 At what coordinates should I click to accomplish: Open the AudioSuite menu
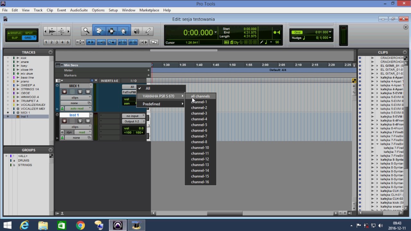tap(79, 10)
